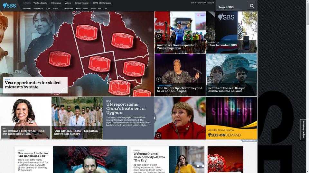Click the arrow beside the UN report summary
Viewport: 309px width, 173px height.
pyautogui.click(x=155, y=118)
